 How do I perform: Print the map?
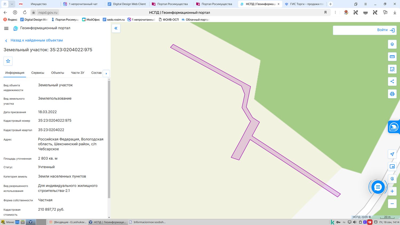coord(392,94)
